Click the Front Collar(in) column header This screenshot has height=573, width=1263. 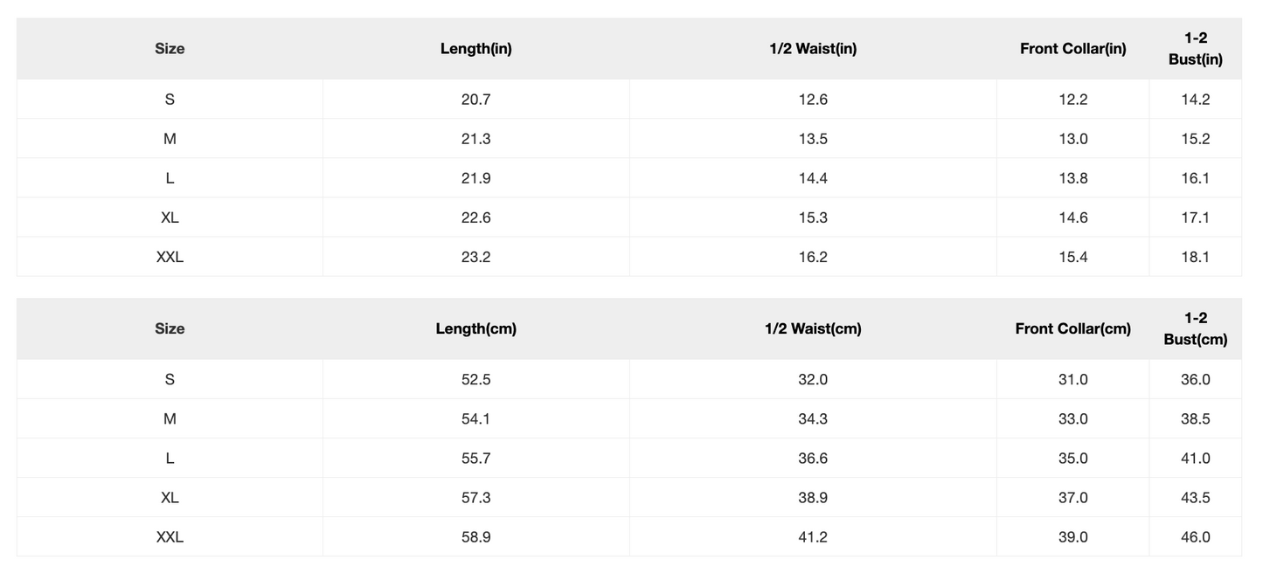click(x=1072, y=49)
